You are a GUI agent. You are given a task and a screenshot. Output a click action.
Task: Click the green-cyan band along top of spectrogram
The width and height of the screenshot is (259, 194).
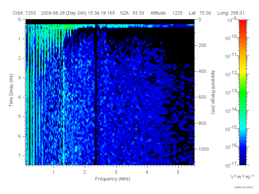[110, 26]
